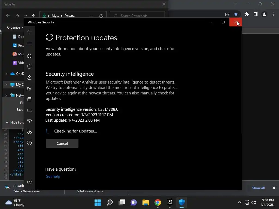
Task: Click Chrome share page icon
Action: pos(227,14)
